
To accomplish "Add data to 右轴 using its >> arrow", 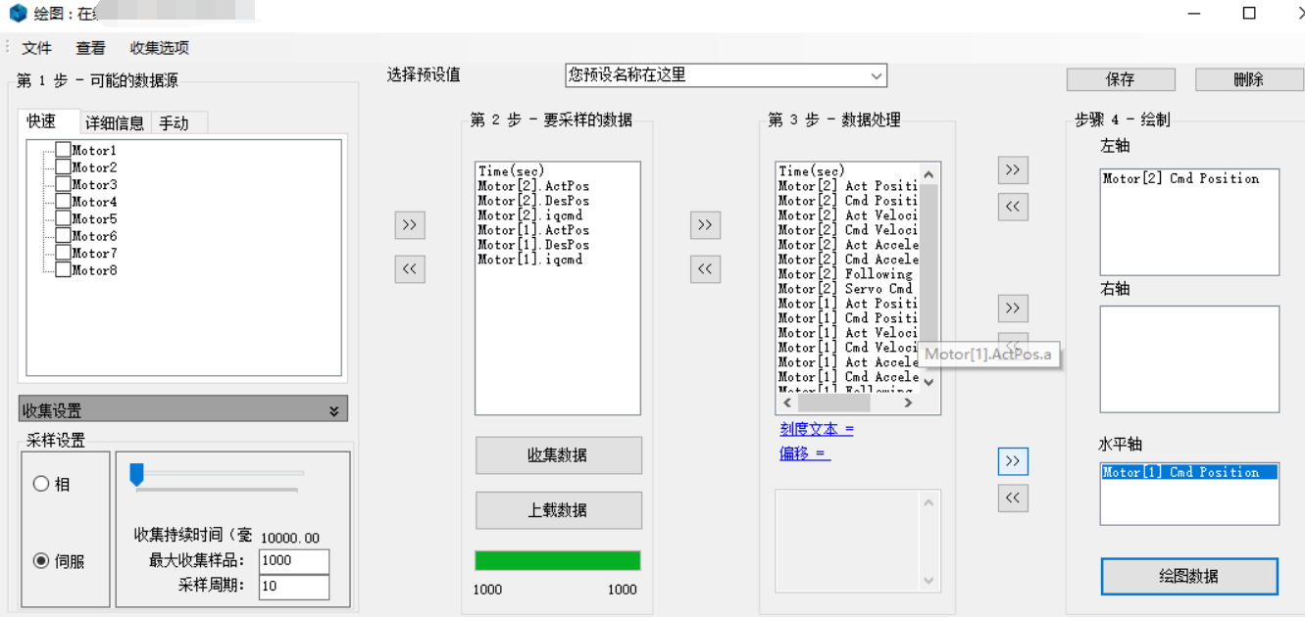I will coord(1013,308).
